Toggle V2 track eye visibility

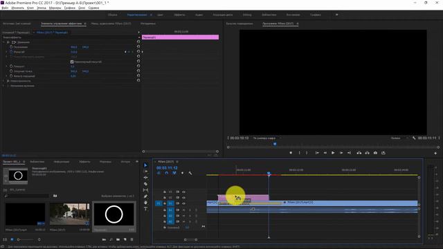click(184, 198)
